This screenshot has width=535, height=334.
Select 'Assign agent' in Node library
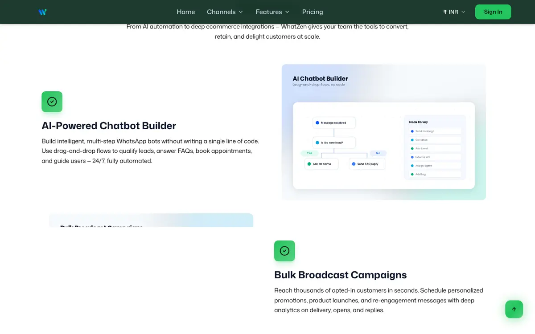tap(435, 166)
